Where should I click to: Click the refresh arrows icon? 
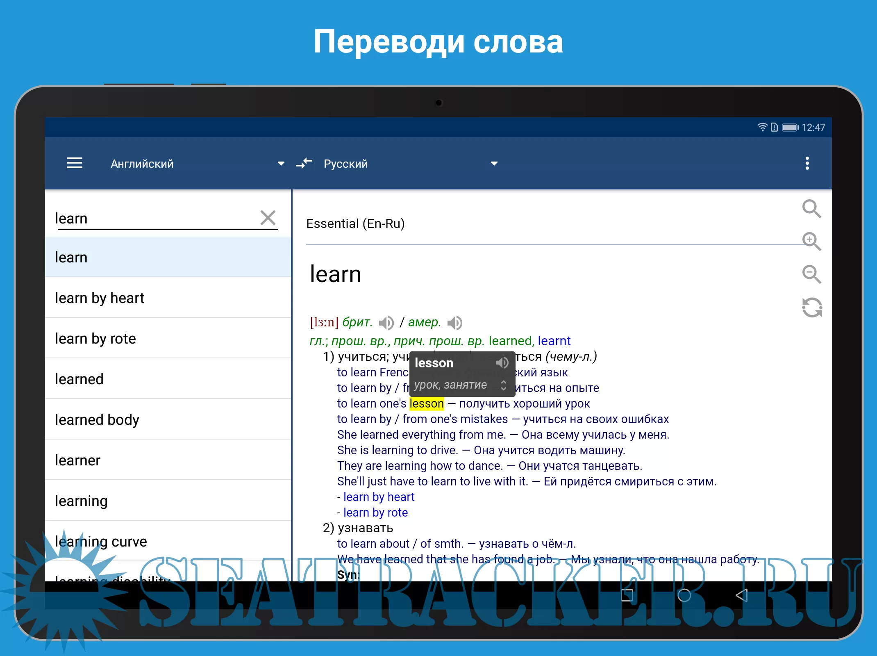(812, 307)
